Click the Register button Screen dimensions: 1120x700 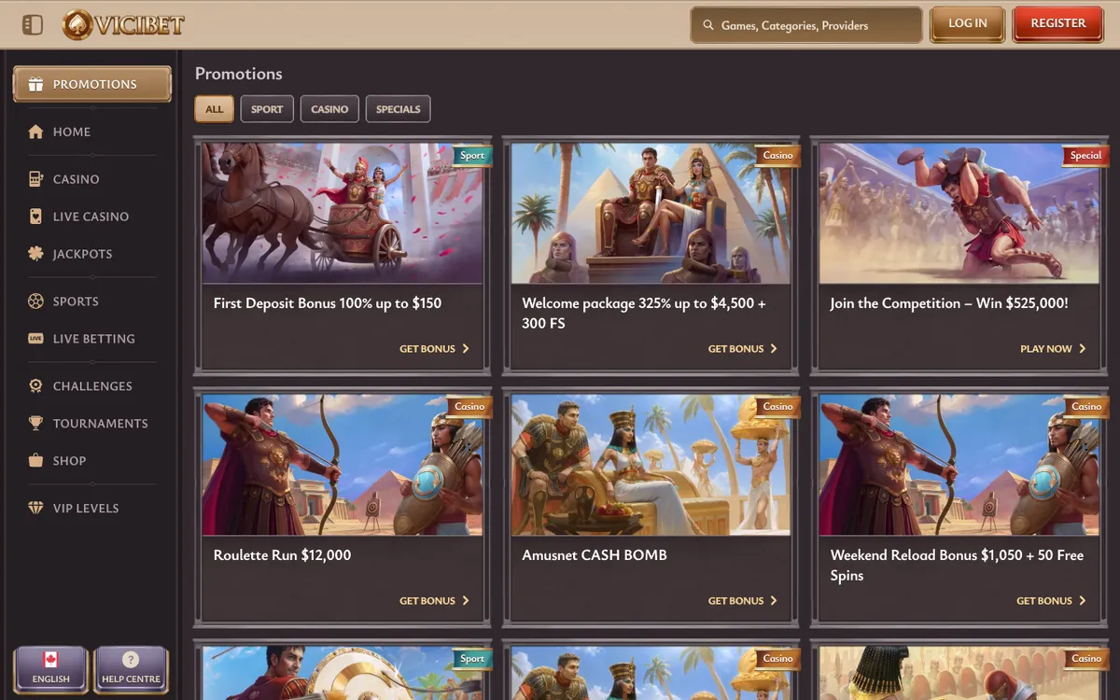[x=1058, y=24]
